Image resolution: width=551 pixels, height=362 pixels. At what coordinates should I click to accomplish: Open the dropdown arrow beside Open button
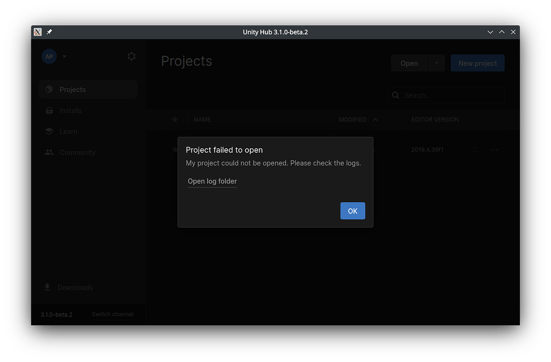click(436, 63)
